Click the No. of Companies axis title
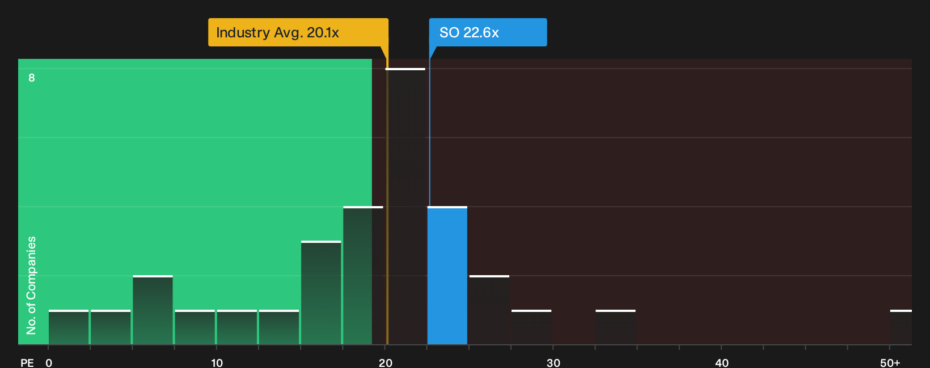The image size is (930, 368). [x=31, y=285]
